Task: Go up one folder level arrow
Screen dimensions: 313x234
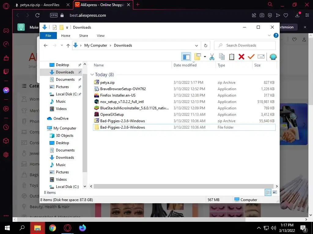Action: (68, 46)
